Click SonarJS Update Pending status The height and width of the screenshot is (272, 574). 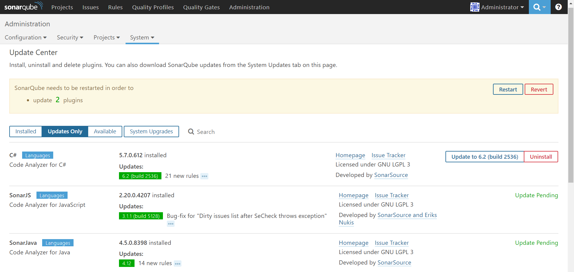click(537, 195)
